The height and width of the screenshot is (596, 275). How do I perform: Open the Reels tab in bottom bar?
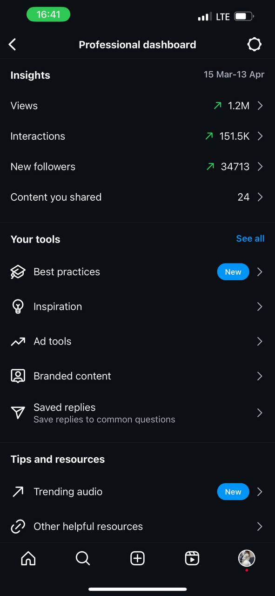[192, 558]
